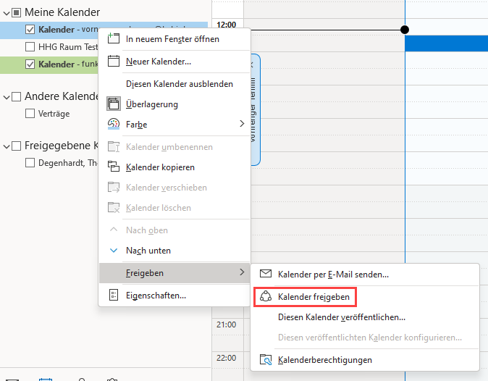The image size is (488, 381).
Task: Expand the Farbe submenu arrow
Action: [242, 124]
